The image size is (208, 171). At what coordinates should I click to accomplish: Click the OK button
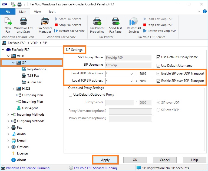tap(135, 160)
